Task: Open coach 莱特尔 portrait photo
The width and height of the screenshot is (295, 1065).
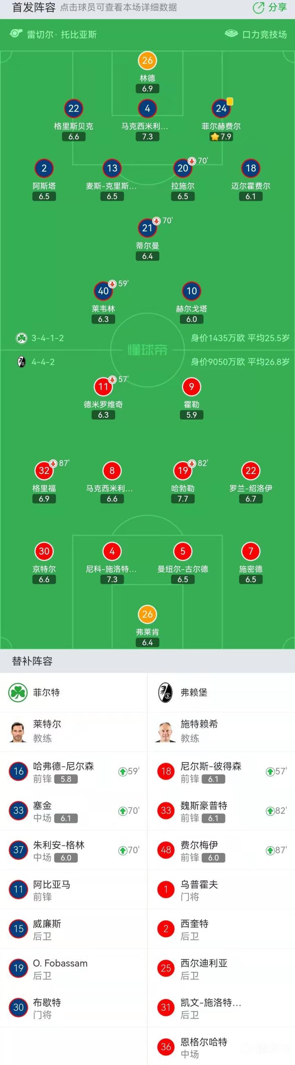Action: click(18, 731)
